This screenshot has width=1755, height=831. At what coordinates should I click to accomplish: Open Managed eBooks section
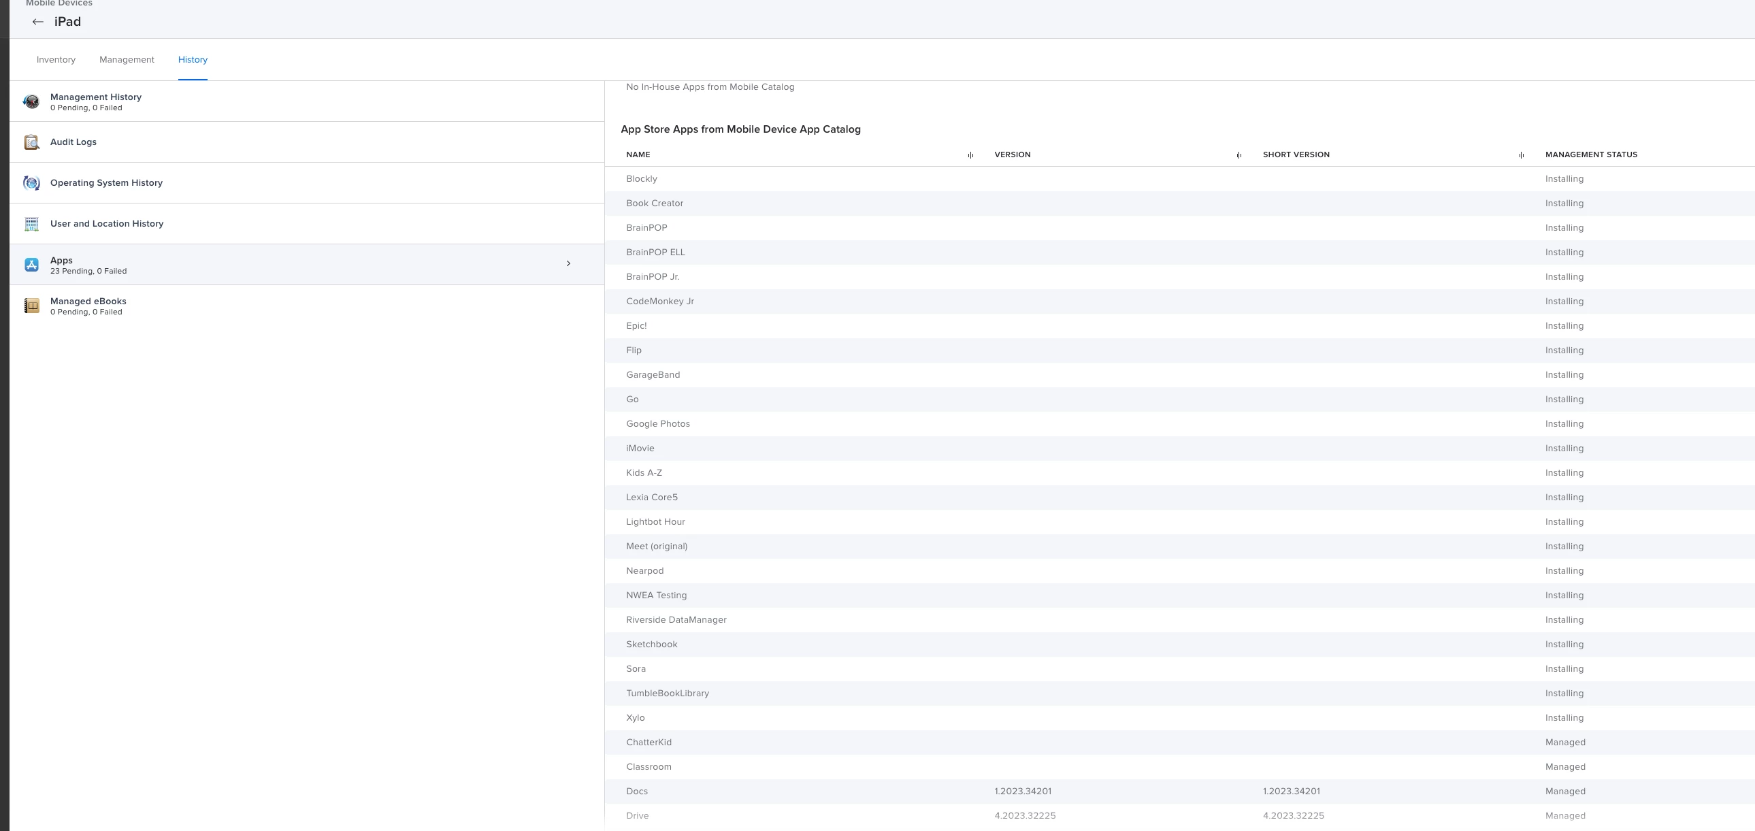pos(307,306)
